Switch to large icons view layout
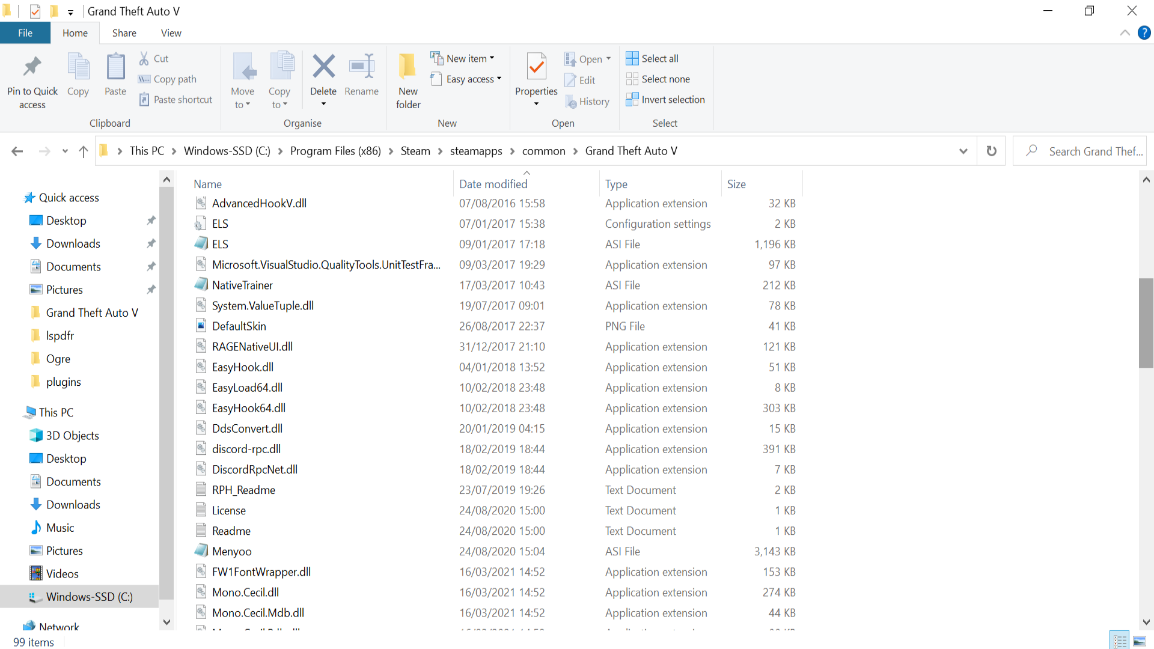Image resolution: width=1154 pixels, height=649 pixels. (x=1140, y=641)
